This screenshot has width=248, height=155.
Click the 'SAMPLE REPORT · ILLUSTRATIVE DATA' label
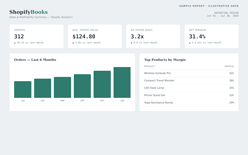point(209,6)
